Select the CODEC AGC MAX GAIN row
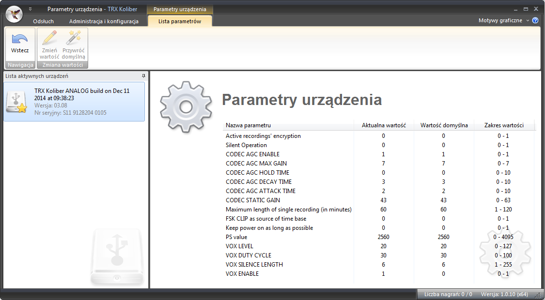Image resolution: width=545 pixels, height=300 pixels. tap(378, 164)
